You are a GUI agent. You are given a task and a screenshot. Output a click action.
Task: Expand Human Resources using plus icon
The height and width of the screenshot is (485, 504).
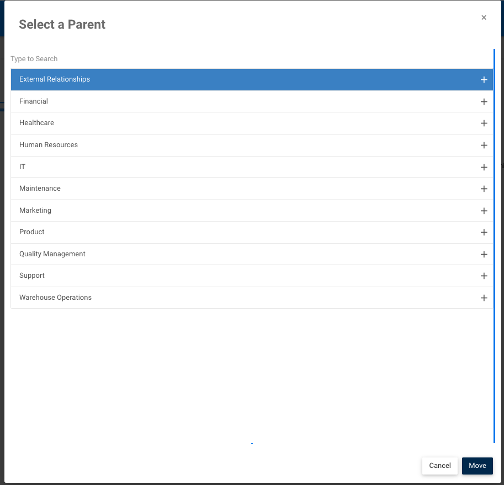tap(484, 145)
